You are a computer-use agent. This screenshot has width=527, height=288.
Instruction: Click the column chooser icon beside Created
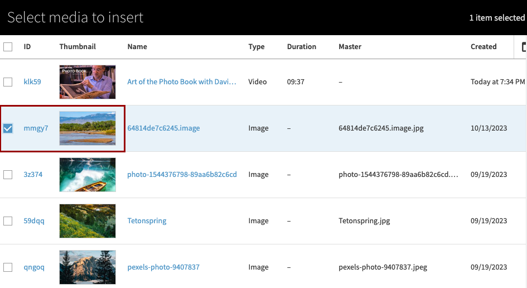tap(524, 47)
